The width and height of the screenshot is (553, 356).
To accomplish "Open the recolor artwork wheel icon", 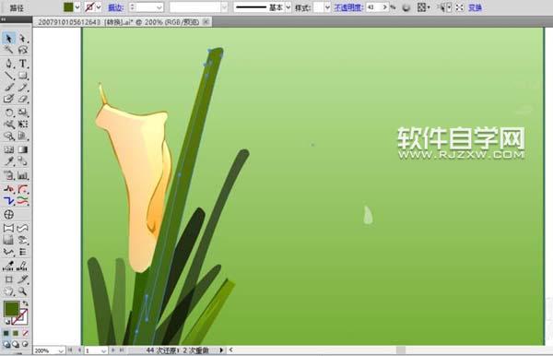I will pos(406,7).
